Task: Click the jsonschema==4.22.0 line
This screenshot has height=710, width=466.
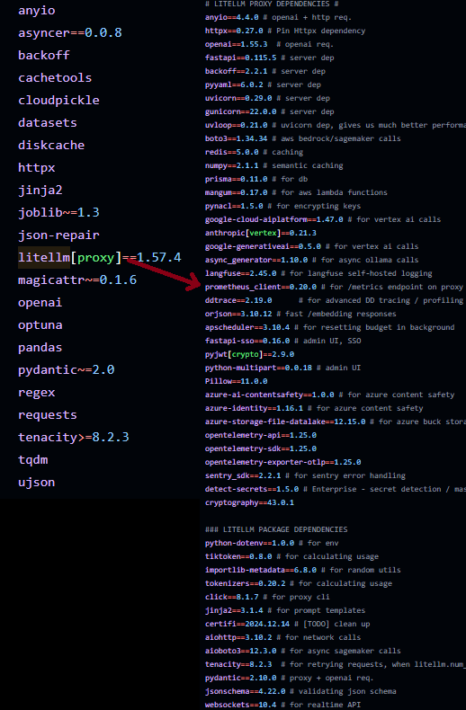Action: pyautogui.click(x=300, y=691)
